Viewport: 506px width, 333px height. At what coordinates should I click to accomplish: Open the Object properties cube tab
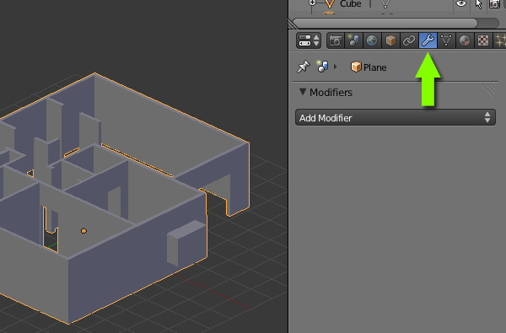tap(390, 40)
